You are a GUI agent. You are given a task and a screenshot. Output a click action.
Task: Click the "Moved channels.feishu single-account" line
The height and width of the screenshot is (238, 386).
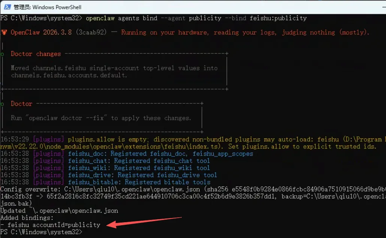114,68
